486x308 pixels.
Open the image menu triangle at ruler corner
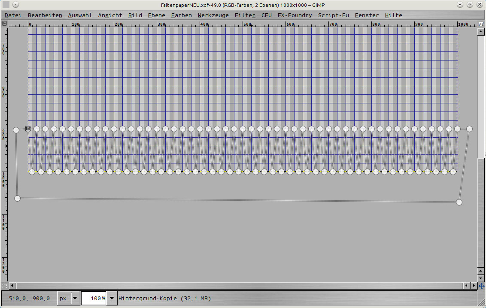click(4, 24)
